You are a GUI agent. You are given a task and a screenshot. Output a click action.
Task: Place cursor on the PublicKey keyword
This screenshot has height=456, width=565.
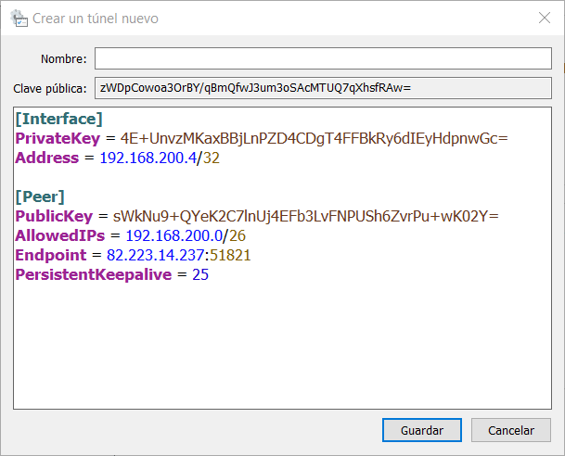tap(55, 216)
